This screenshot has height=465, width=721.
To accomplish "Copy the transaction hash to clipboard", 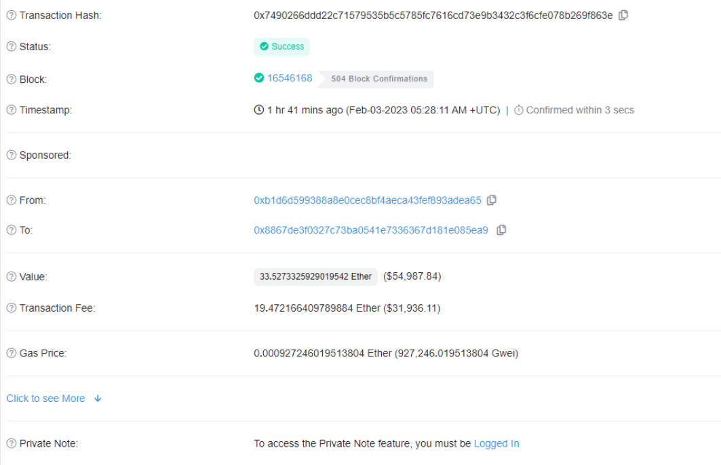I will pyautogui.click(x=623, y=15).
